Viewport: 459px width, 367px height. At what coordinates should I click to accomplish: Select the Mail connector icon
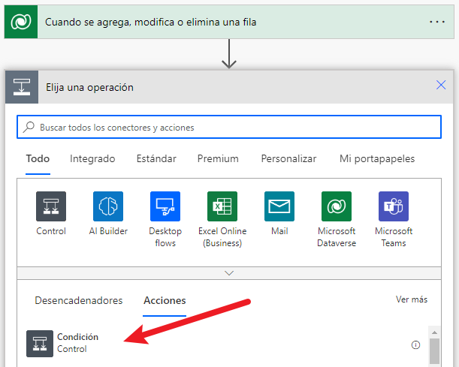pos(279,206)
